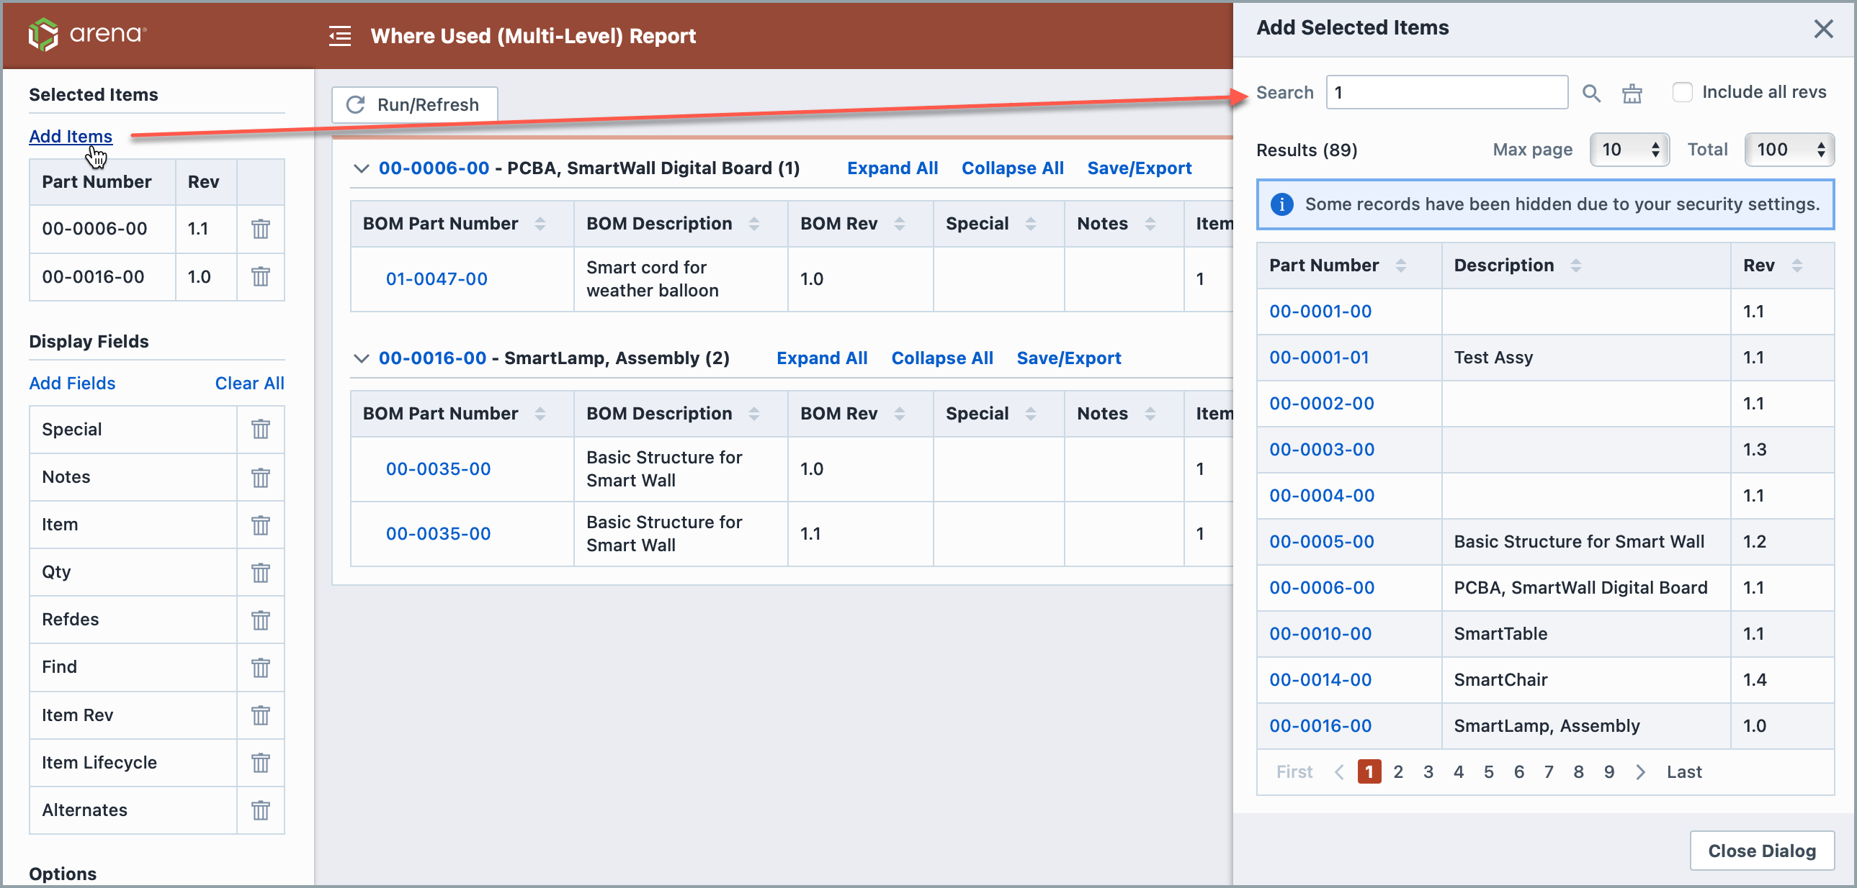Select current page 1 indicator

[1368, 772]
